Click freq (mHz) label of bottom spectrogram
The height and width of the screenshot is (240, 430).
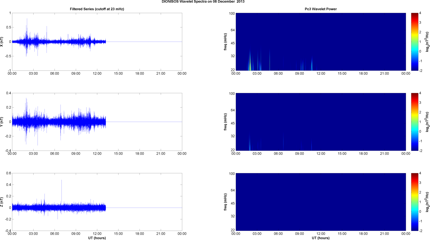tap(226, 202)
